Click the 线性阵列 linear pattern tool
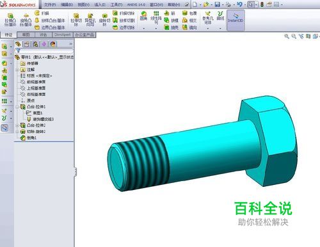 (156, 17)
